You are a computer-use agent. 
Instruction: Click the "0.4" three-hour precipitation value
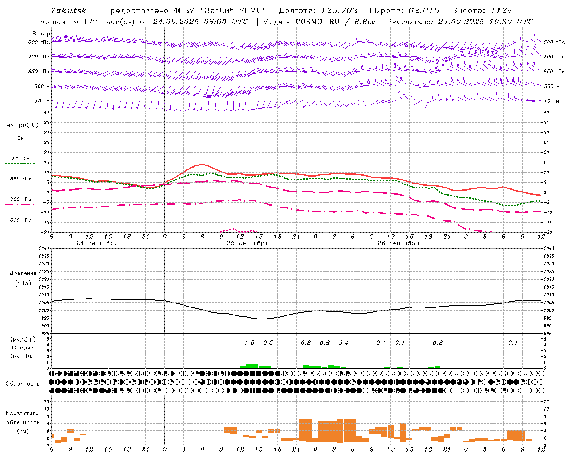(x=343, y=343)
